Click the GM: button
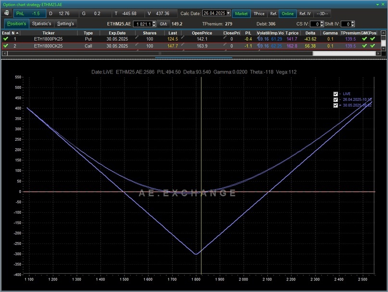Screen dimensions: 388x292 [x=163, y=24]
